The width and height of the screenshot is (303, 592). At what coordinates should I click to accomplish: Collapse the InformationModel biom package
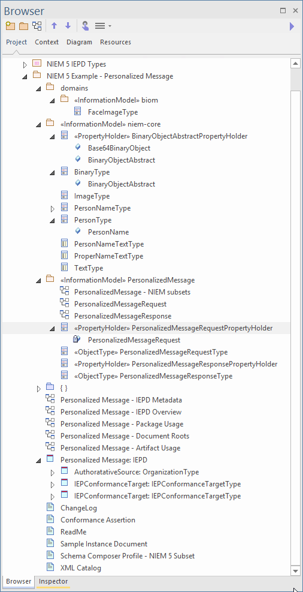(52, 101)
